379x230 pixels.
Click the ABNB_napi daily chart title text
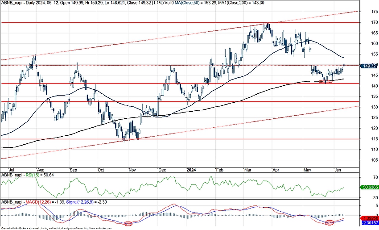point(132,3)
